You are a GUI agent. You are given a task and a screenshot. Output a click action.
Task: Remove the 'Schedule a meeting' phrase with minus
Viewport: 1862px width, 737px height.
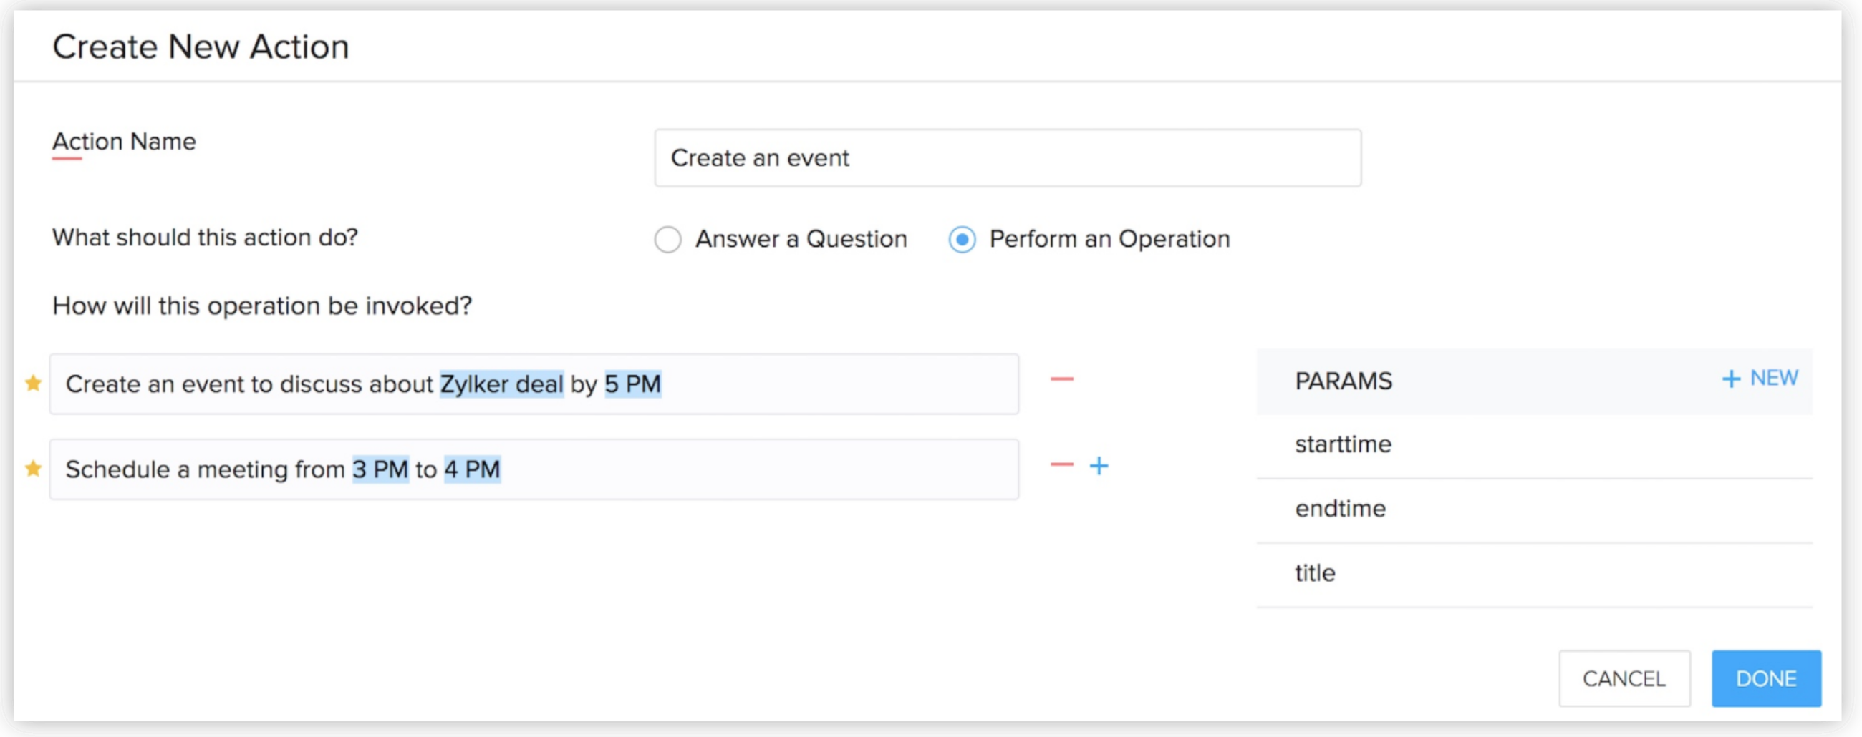[x=1062, y=464]
